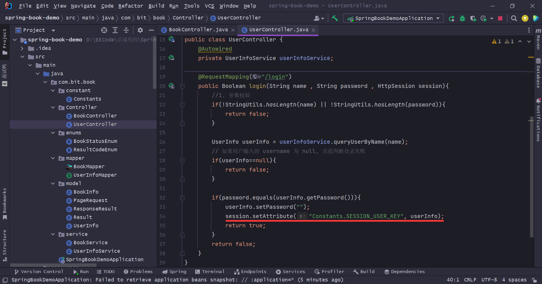The image size is (542, 284).
Task: Rerun SpringBookDemoApplication with the green rerun icon
Action: click(451, 18)
